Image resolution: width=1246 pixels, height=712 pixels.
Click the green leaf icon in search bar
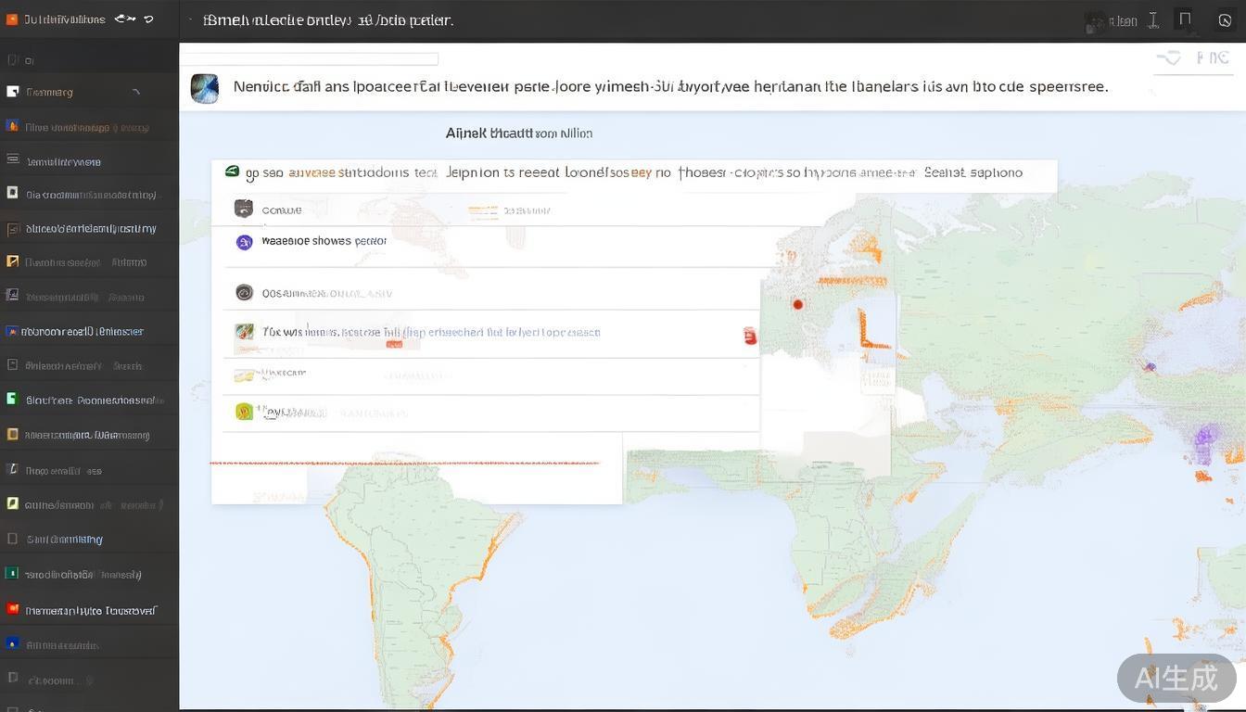point(232,172)
